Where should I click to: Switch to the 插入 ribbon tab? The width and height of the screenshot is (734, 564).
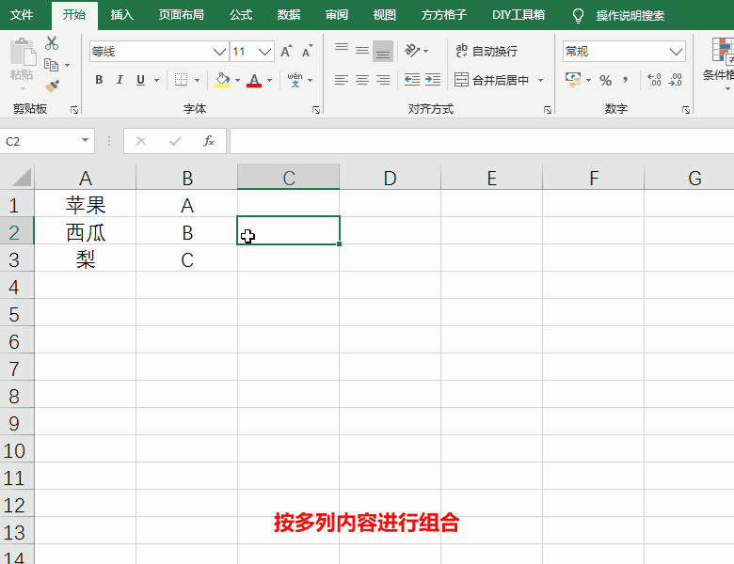click(x=121, y=15)
